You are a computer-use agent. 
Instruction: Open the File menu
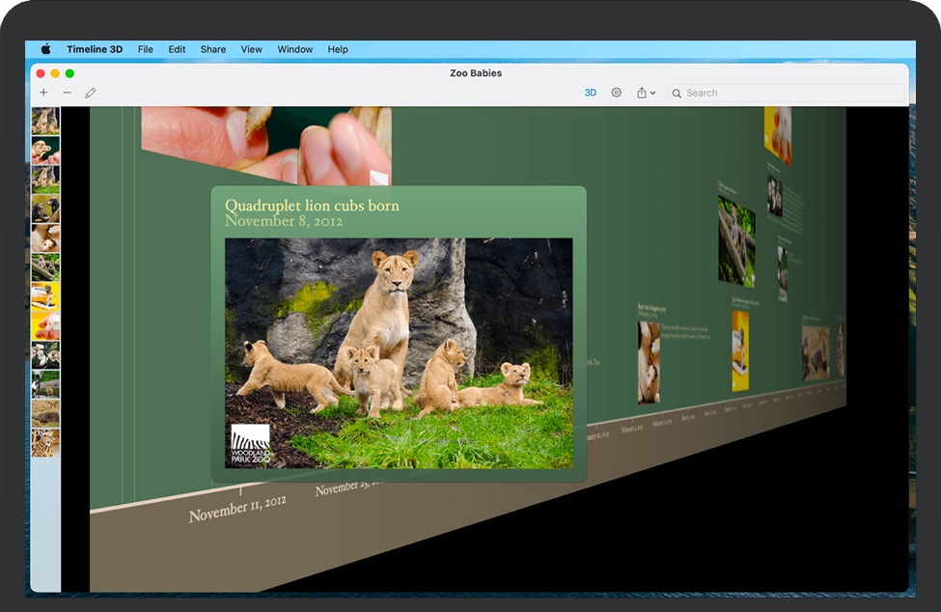146,49
